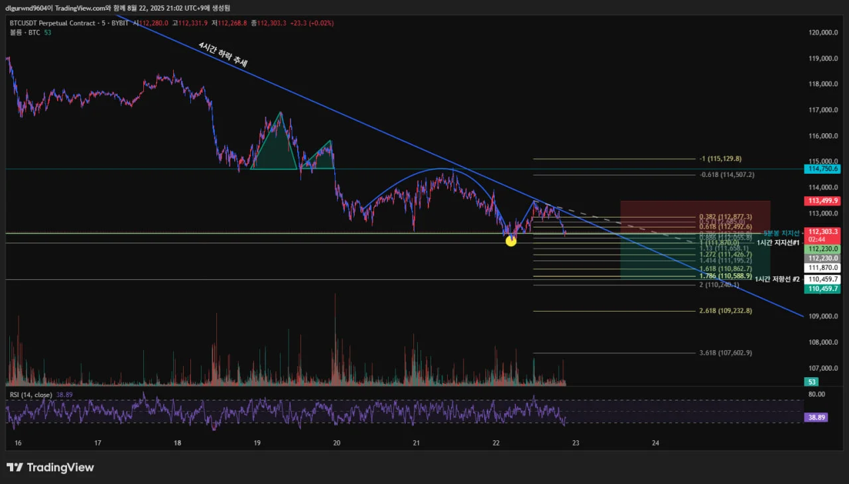Click the open price value 112,280.0

click(x=154, y=23)
